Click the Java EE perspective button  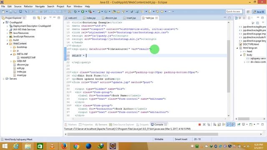pos(259,12)
